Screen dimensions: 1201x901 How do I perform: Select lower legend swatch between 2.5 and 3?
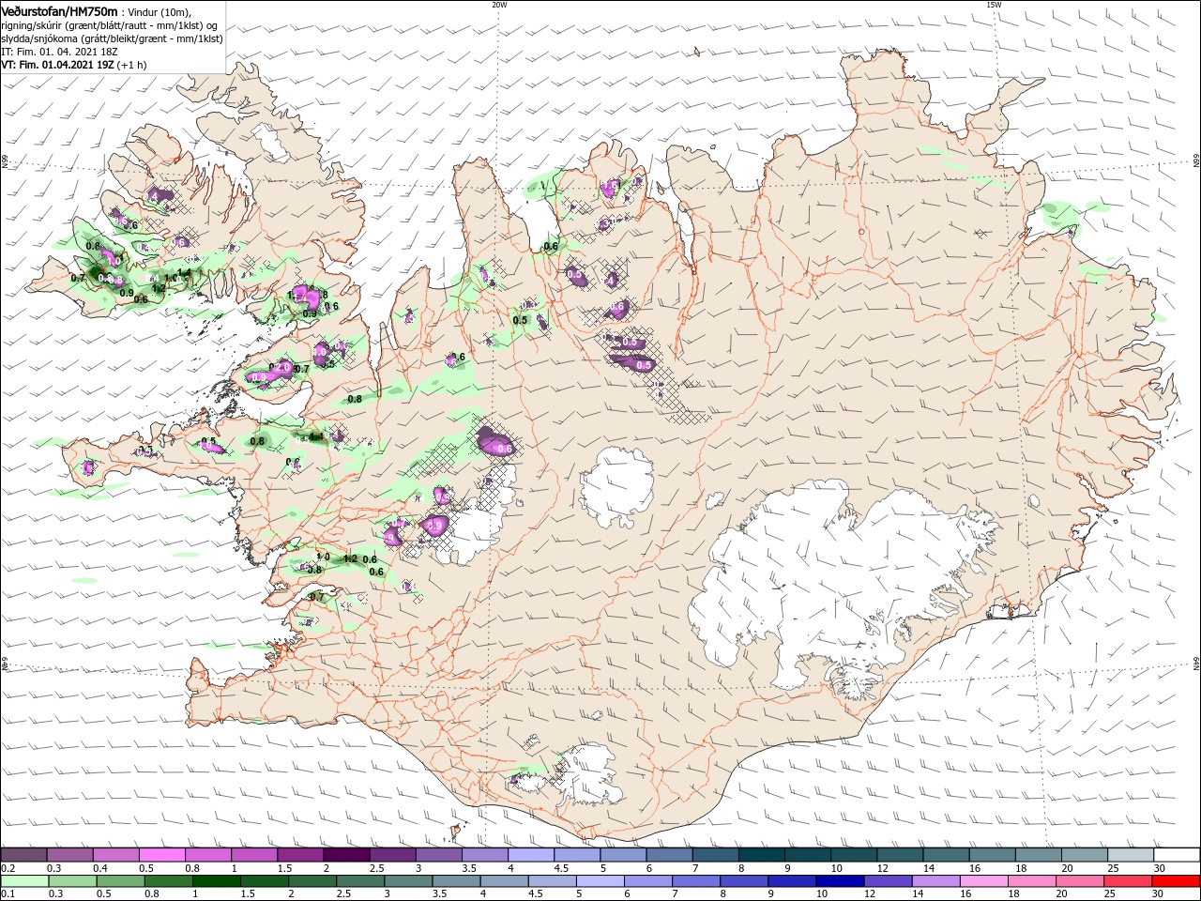pos(361,881)
